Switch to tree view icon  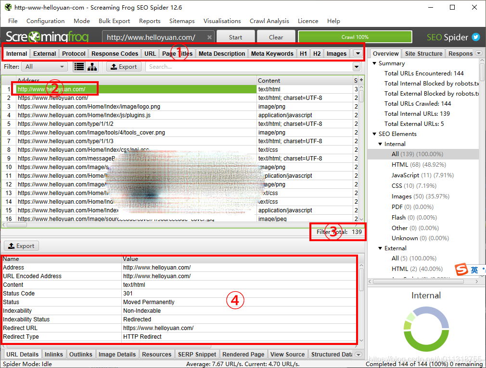(92, 67)
